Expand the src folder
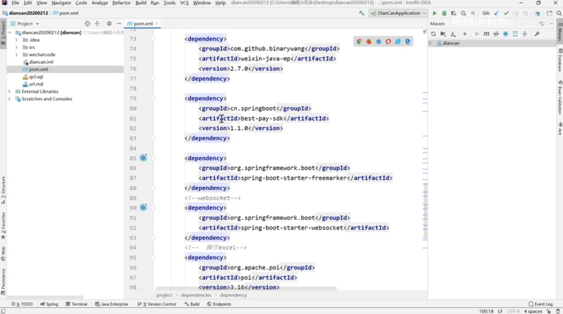This screenshot has width=563, height=314. click(x=17, y=47)
